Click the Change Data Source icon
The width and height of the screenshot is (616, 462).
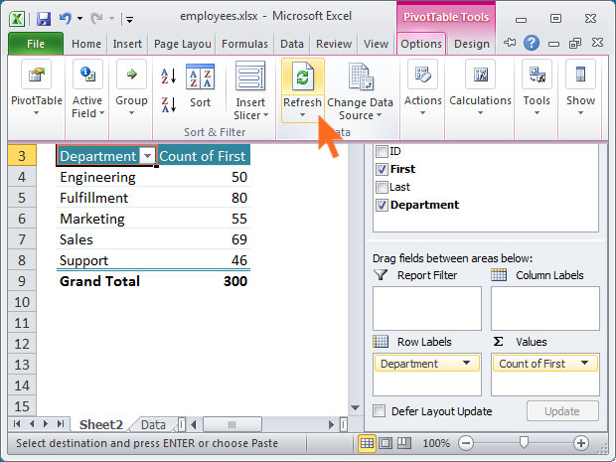click(361, 77)
